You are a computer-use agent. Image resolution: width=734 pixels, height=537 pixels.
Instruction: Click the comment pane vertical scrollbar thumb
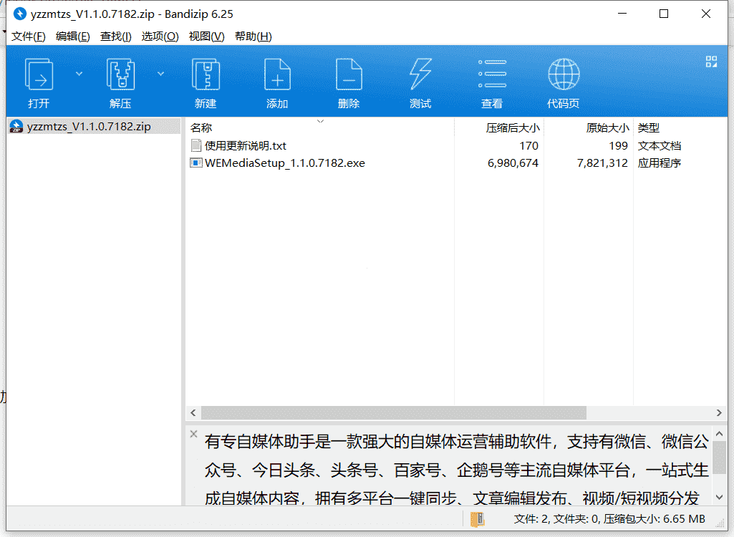click(x=720, y=458)
